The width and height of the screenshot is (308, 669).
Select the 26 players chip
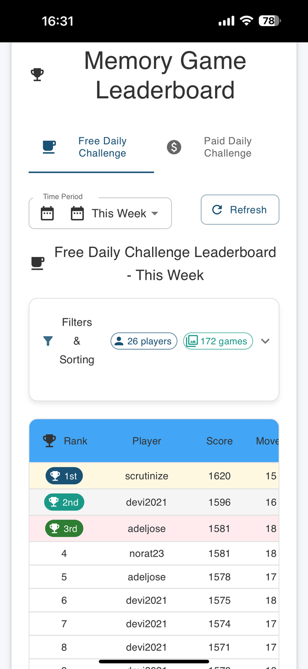coord(144,341)
